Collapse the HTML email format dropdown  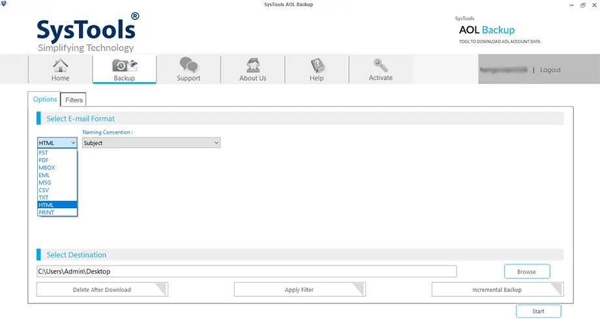point(57,143)
